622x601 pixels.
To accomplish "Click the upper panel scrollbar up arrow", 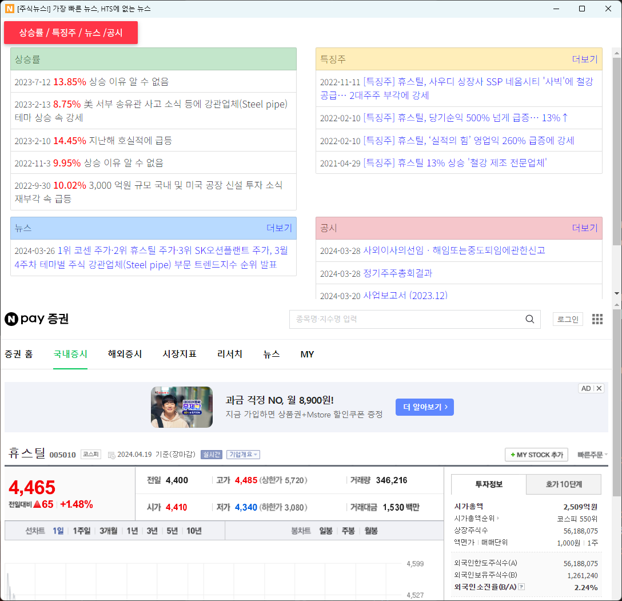I will [617, 53].
